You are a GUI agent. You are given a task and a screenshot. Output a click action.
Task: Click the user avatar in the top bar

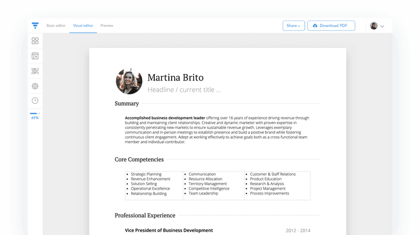373,25
